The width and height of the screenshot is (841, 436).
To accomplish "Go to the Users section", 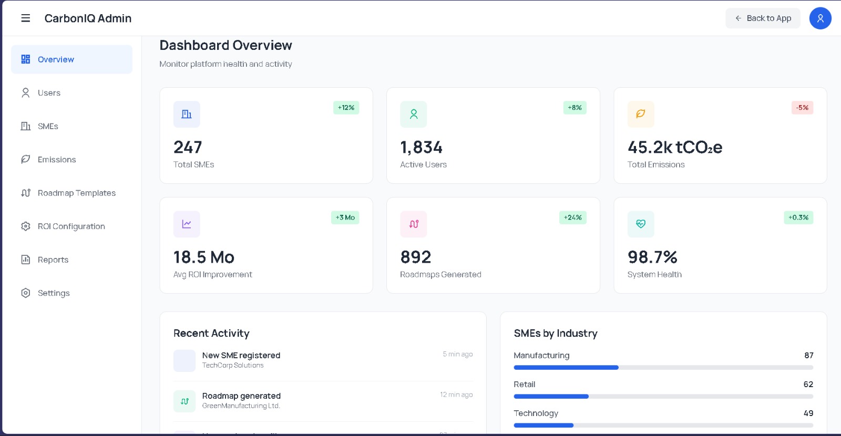I will 71,93.
